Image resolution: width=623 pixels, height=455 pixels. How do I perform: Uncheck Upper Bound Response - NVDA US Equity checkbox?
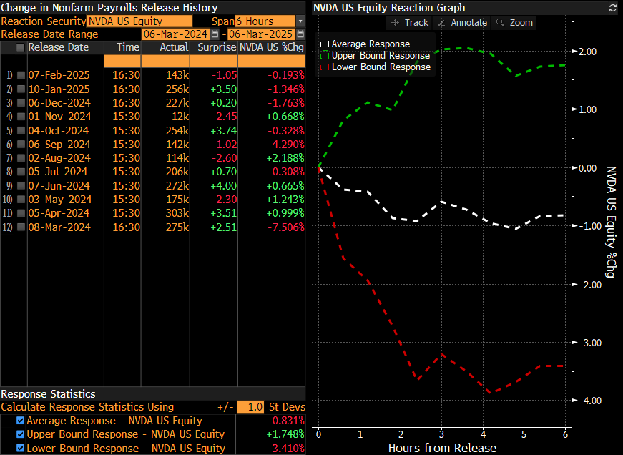pos(20,434)
